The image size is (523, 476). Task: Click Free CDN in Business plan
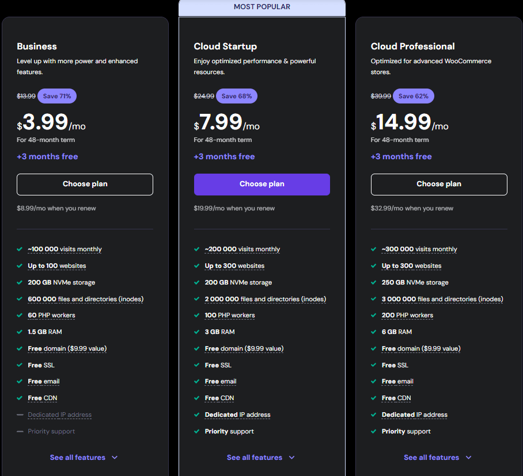pyautogui.click(x=43, y=398)
